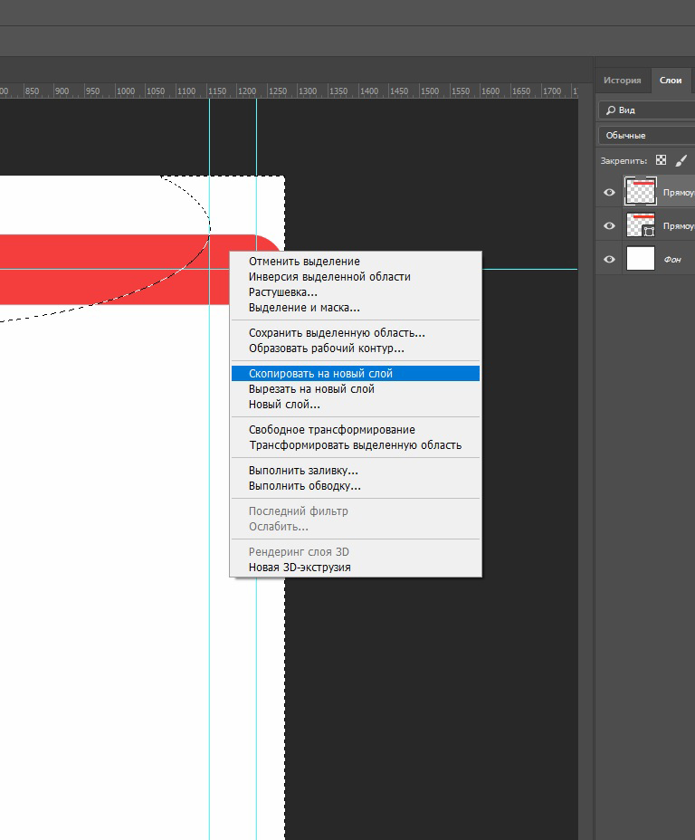Image resolution: width=695 pixels, height=840 pixels.
Task: Select the Слои panel tab
Action: [671, 81]
